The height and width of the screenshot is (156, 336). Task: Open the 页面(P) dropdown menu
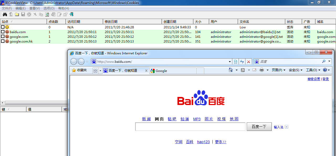click(279, 70)
